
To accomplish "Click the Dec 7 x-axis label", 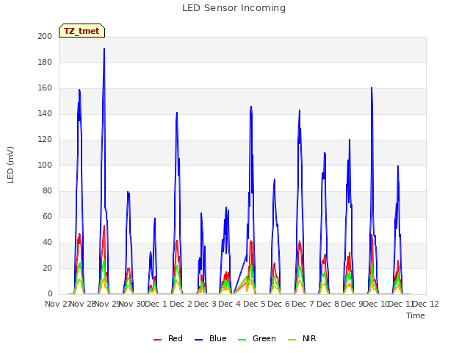I will pos(303,304).
